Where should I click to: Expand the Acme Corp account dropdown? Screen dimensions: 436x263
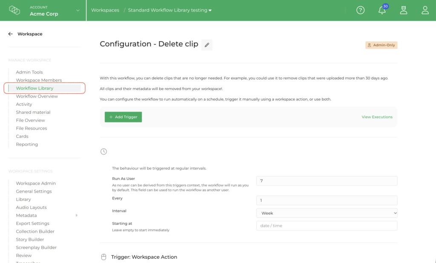pos(78,10)
